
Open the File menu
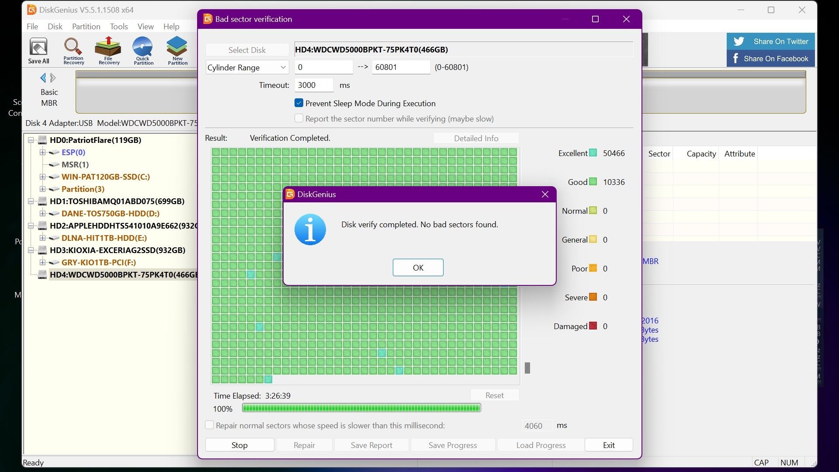pyautogui.click(x=32, y=26)
